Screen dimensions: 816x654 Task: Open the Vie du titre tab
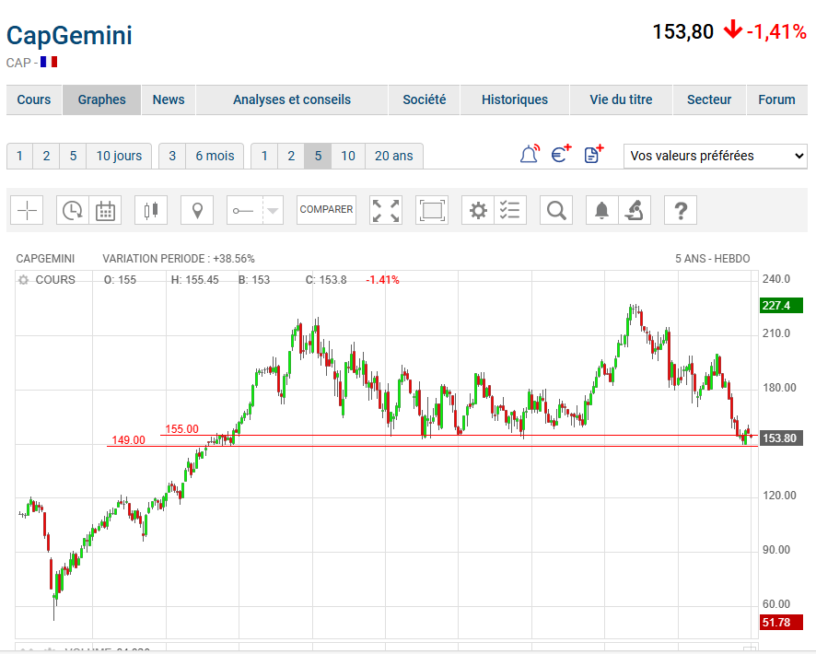coord(621,99)
